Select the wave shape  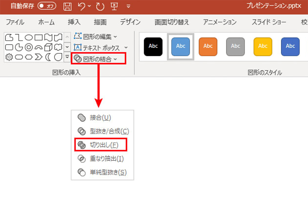point(48,37)
